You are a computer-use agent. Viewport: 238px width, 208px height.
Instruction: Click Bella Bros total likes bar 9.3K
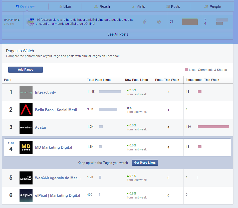click(108, 109)
